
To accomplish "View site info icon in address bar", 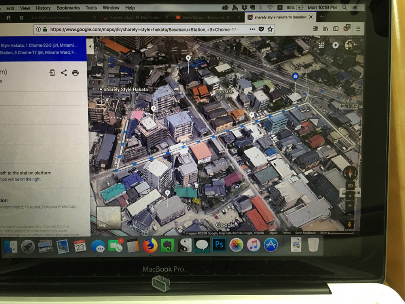I will click(x=38, y=29).
